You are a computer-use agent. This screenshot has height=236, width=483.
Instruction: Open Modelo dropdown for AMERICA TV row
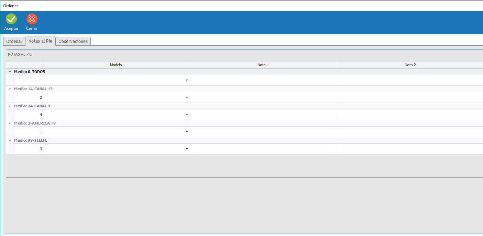[x=187, y=132]
